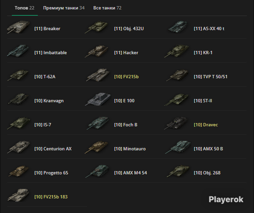Viewport: 254px width, 213px height.
Task: Click the FV215b tank icon
Action: click(98, 75)
